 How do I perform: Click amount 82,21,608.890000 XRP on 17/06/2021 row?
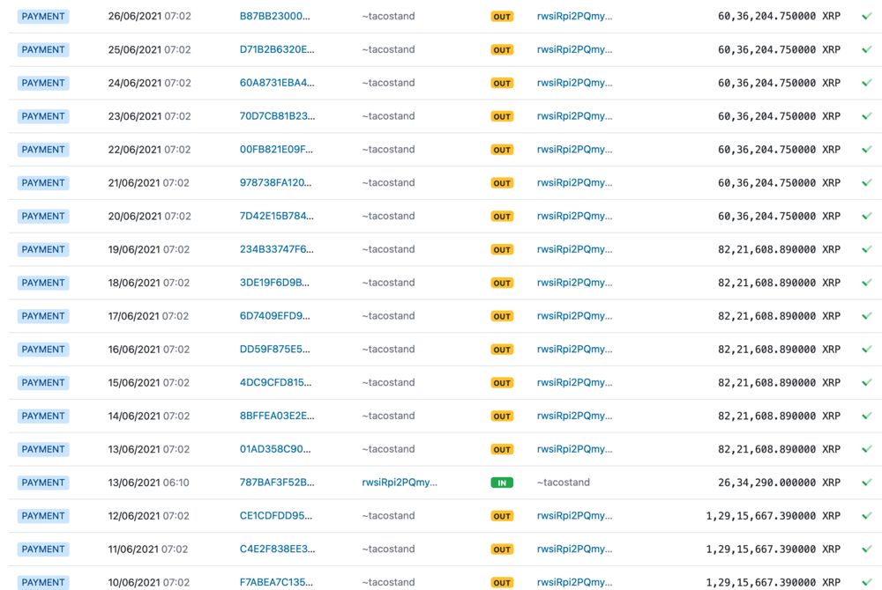tap(779, 316)
